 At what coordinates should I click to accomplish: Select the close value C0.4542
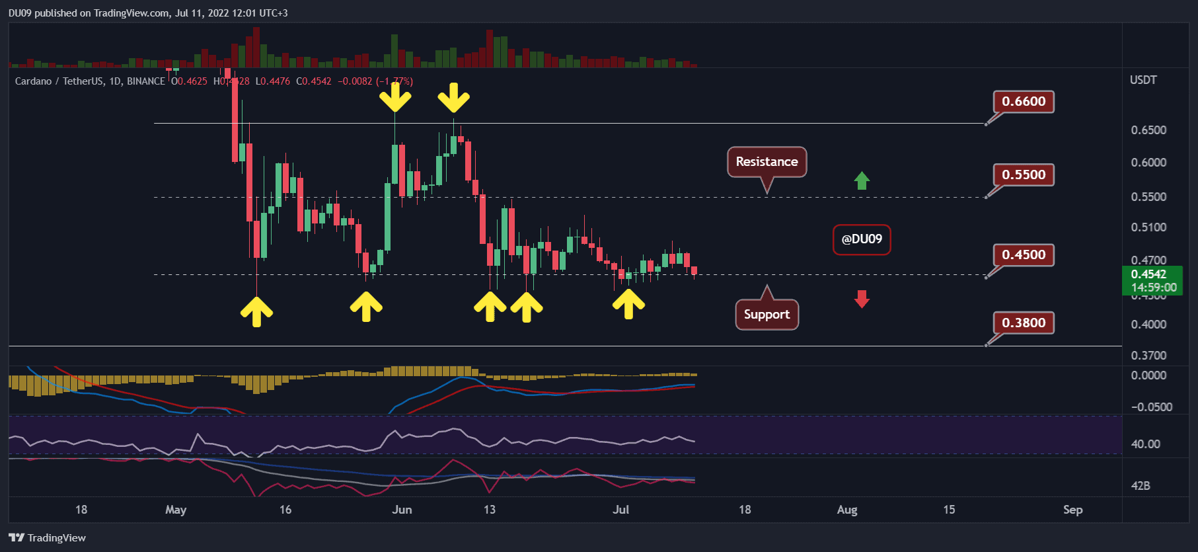[x=314, y=81]
